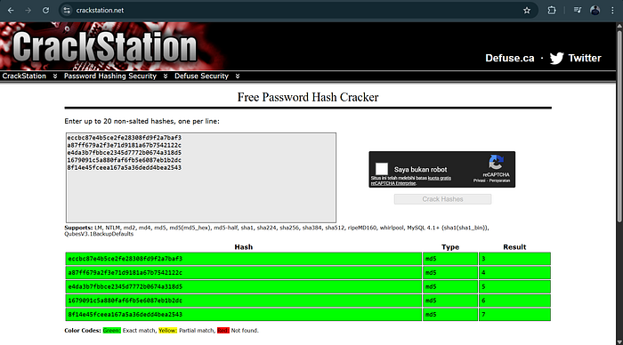Select result hash 8f14e45fceea167a5a36dedd4bea2543 cell
The height and width of the screenshot is (345, 623).
point(244,315)
